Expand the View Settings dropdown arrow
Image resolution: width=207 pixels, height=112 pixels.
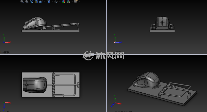pyautogui.click(x=80, y=2)
